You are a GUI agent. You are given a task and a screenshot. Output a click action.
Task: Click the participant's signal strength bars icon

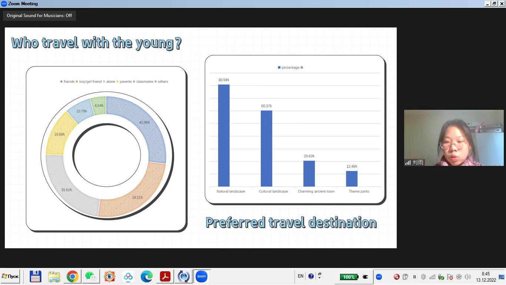point(408,163)
